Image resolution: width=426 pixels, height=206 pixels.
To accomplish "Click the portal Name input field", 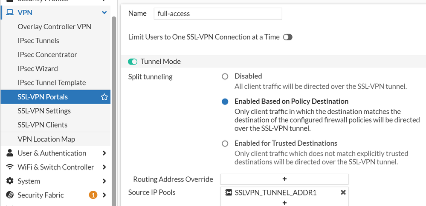I will coord(217,14).
